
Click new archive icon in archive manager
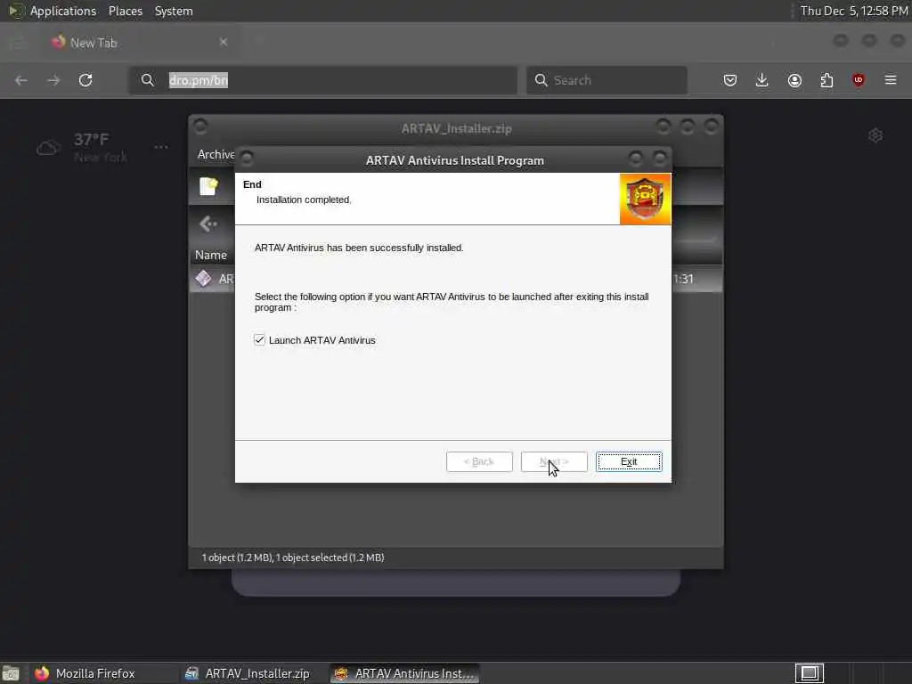point(208,186)
